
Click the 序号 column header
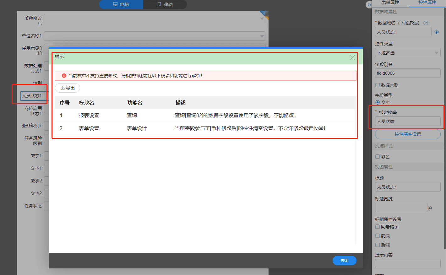[x=65, y=103]
